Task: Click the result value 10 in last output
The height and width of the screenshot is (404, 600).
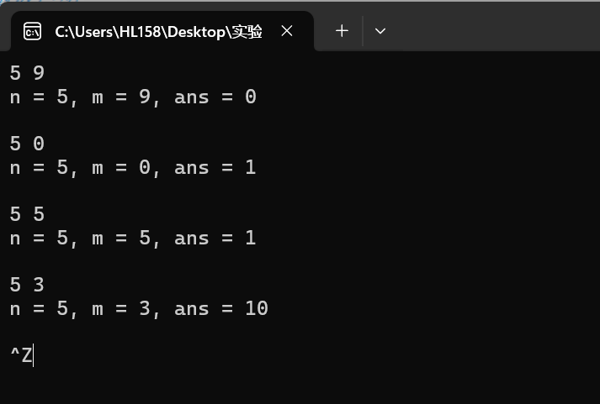Action: point(257,308)
